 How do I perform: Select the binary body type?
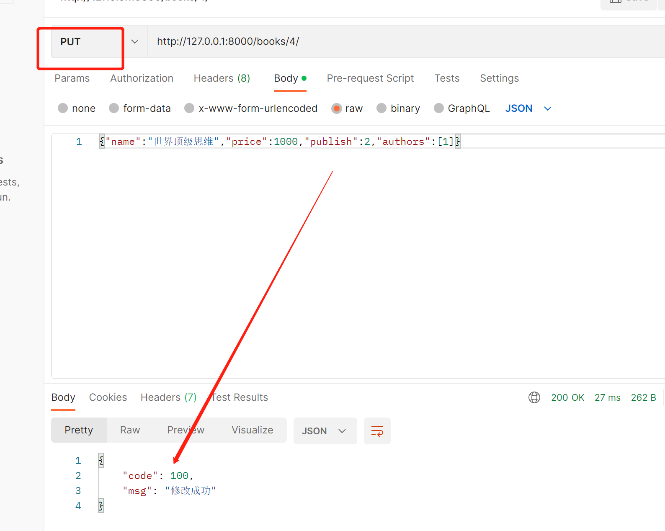pyautogui.click(x=398, y=108)
